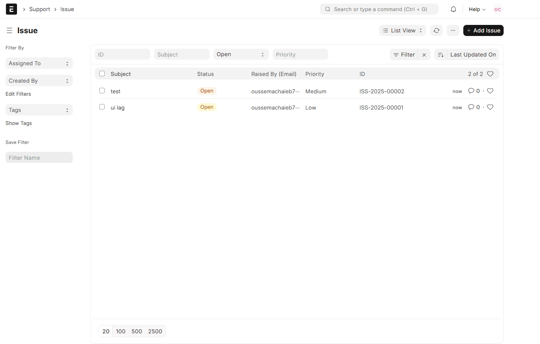
Task: Select all issues checkbox in header
Action: [102, 74]
